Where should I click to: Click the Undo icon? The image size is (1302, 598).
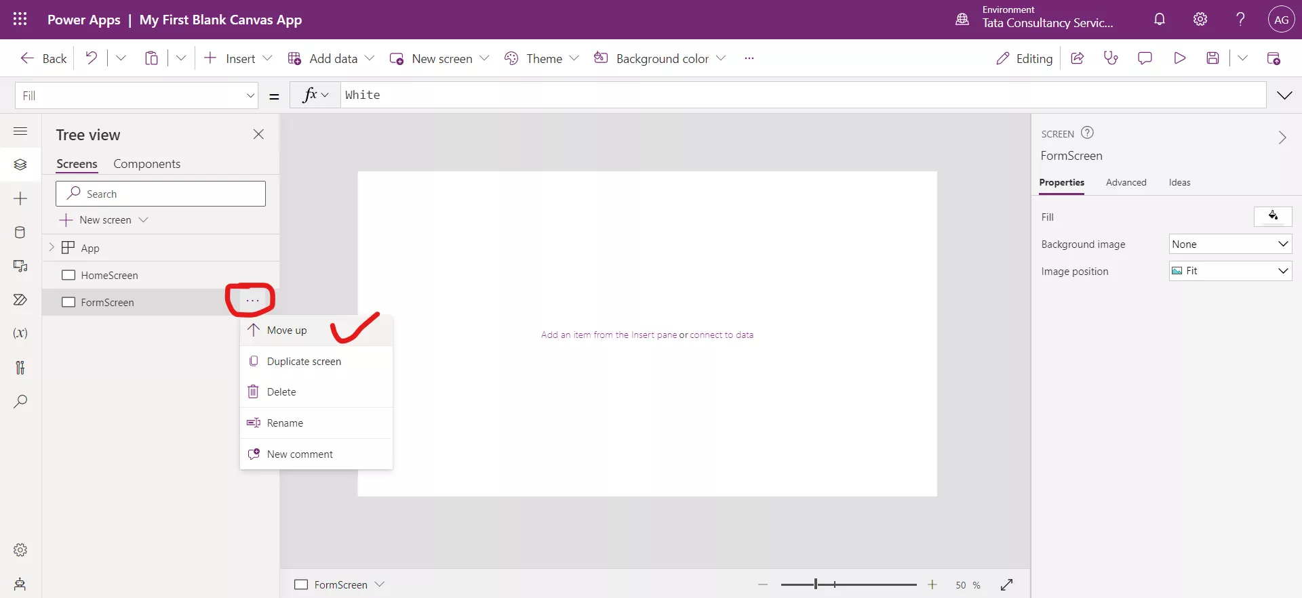(x=91, y=58)
